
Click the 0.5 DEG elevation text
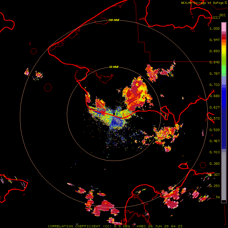122,226
